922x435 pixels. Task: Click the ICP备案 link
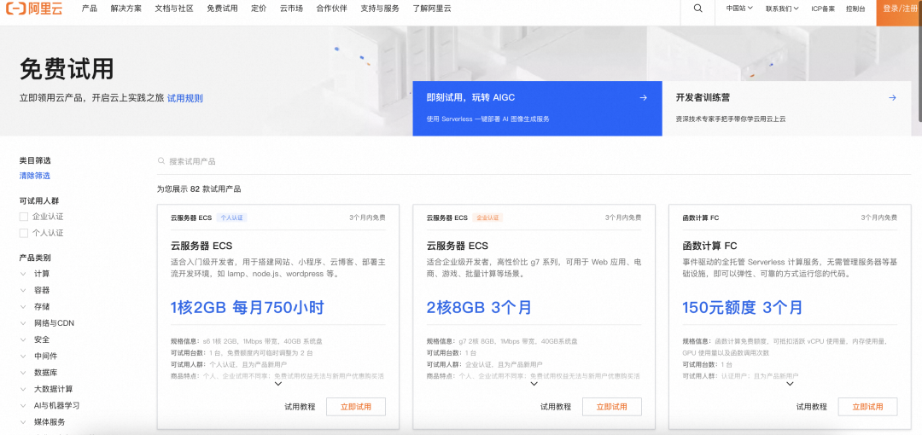tap(823, 9)
